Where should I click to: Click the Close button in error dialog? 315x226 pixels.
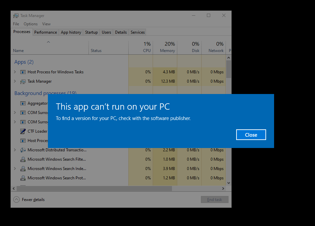tap(251, 135)
